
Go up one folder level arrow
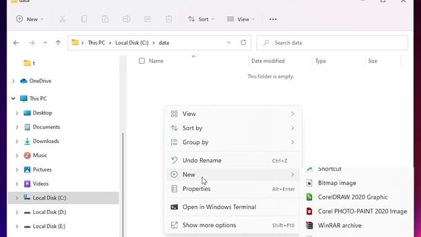coord(58,43)
